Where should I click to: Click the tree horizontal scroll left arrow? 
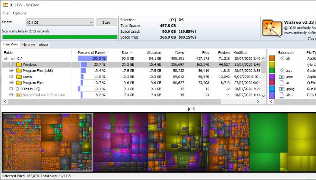(x=5, y=102)
